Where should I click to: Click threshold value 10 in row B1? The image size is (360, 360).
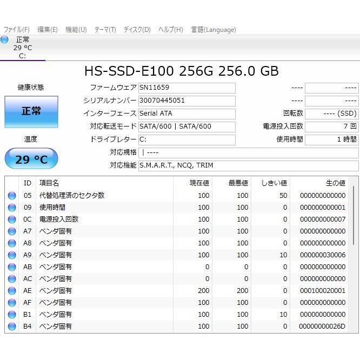click(x=283, y=315)
